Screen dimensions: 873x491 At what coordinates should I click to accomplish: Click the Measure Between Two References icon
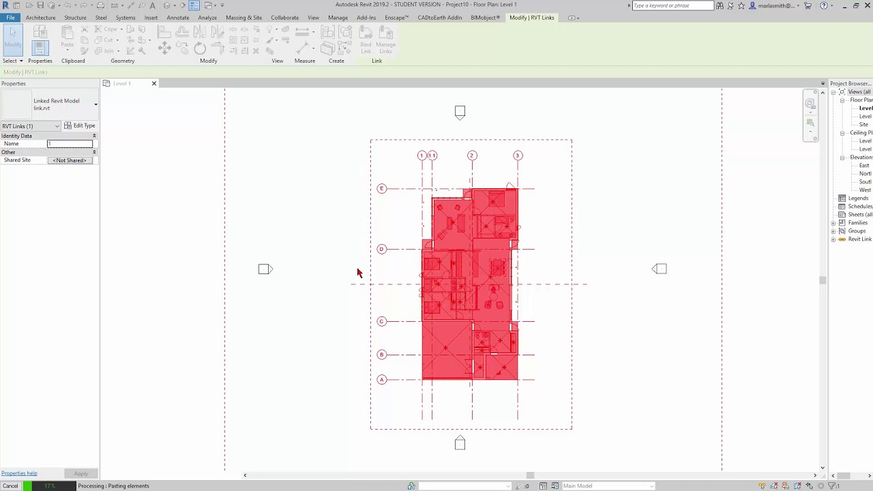(302, 31)
